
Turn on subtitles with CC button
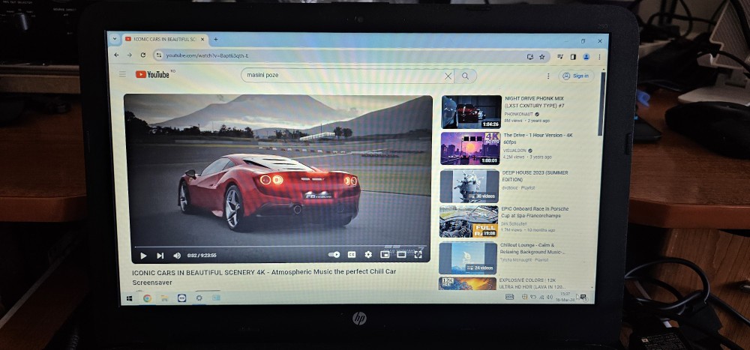(352, 254)
